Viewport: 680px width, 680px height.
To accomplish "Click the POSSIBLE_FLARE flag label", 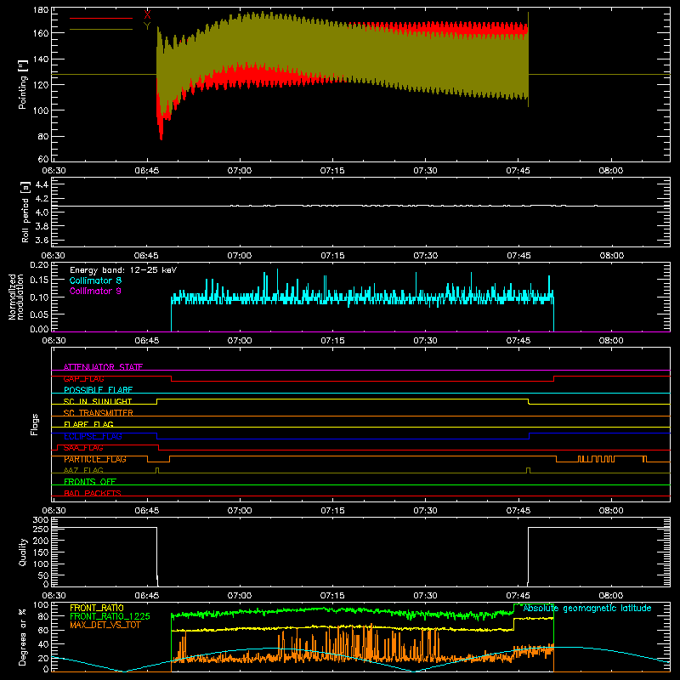I will 98,390.
